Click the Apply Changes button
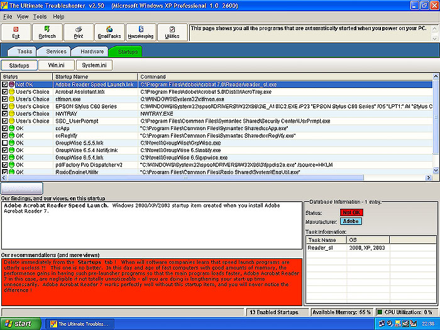440x330 pixels. [22, 189]
